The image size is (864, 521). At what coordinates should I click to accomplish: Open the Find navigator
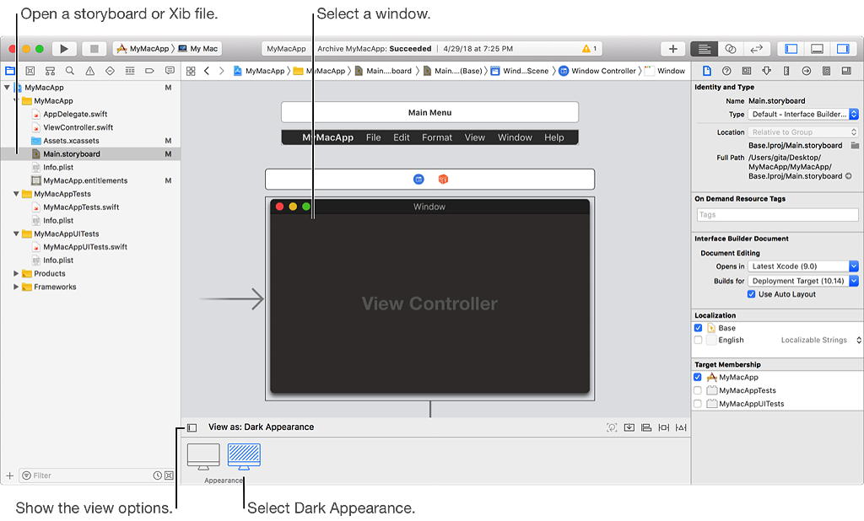click(70, 71)
